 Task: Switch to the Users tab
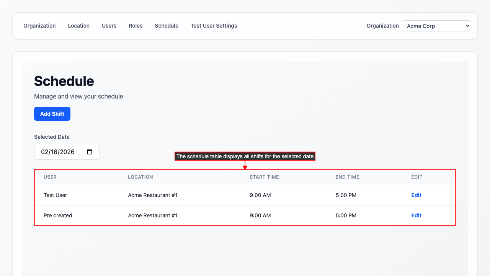[x=109, y=26]
